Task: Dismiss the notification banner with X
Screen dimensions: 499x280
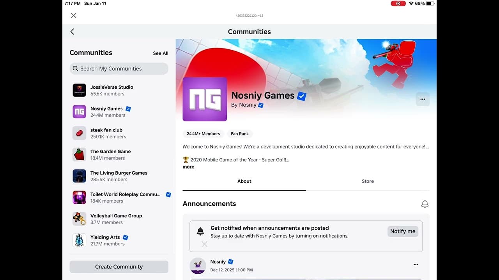Action: [204, 244]
